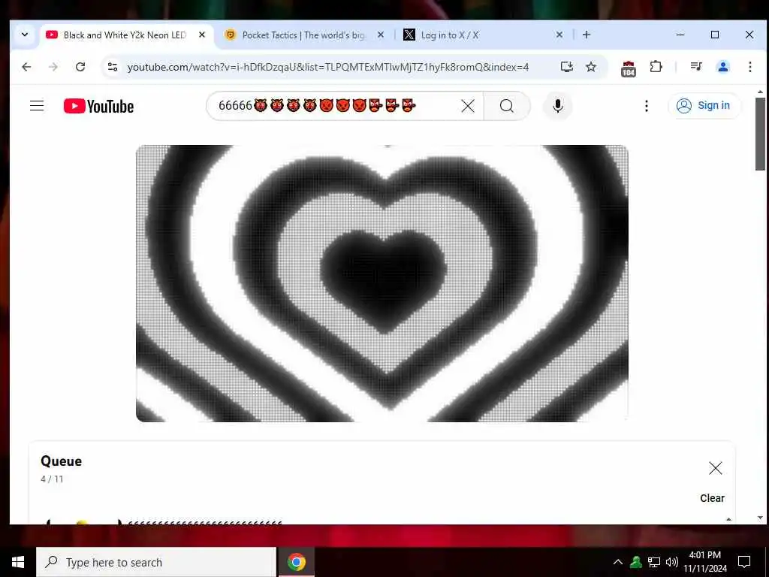
Task: Click the heart video player
Action: pyautogui.click(x=381, y=283)
